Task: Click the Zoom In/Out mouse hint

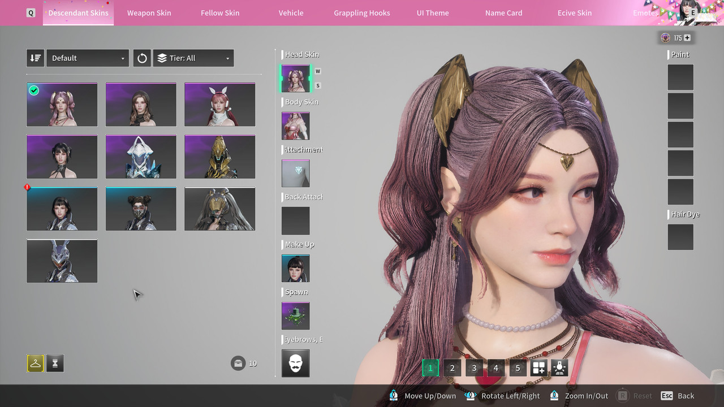Action: 580,396
